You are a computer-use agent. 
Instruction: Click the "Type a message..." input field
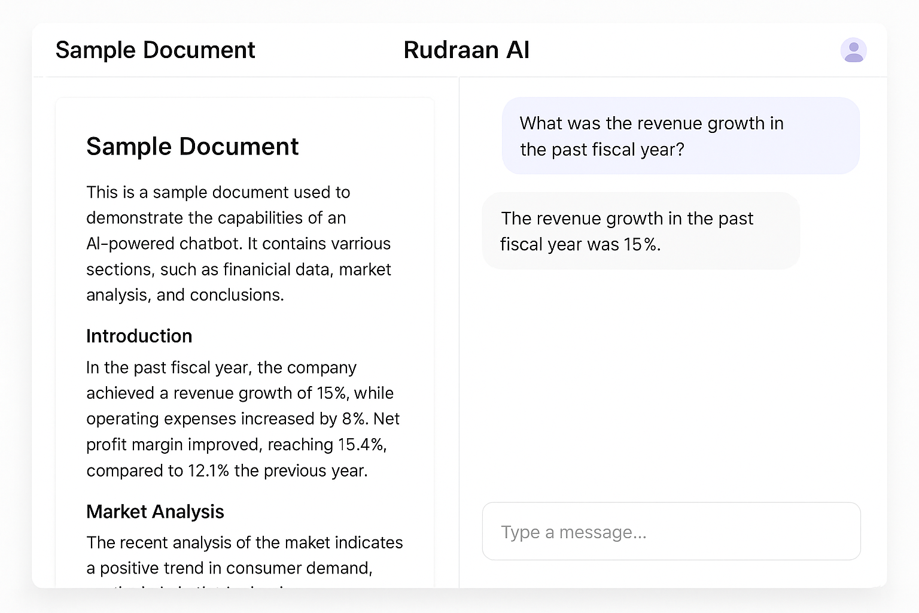(x=671, y=532)
